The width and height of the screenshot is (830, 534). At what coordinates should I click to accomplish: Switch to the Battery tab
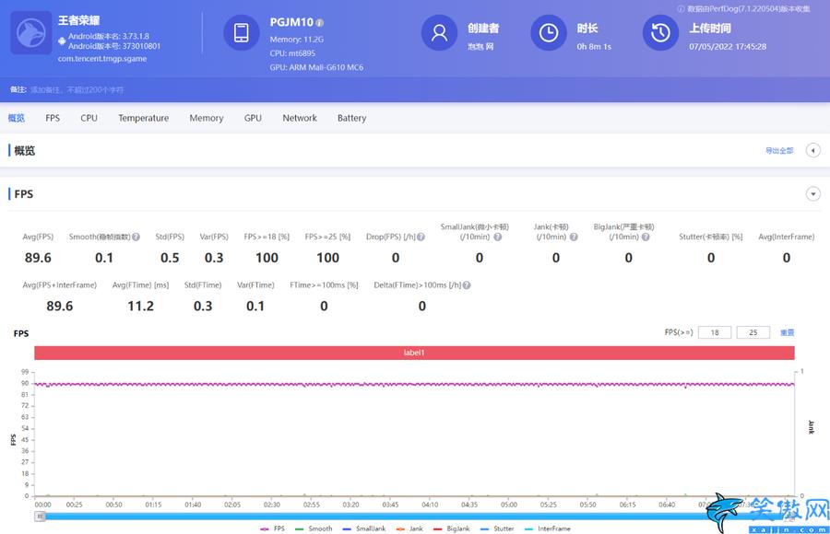tap(352, 118)
